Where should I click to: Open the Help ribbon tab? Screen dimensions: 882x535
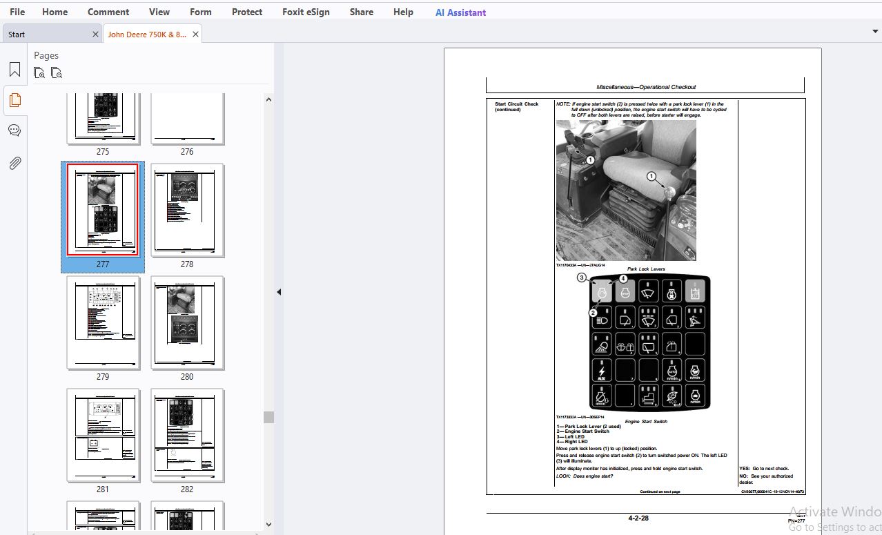404,12
